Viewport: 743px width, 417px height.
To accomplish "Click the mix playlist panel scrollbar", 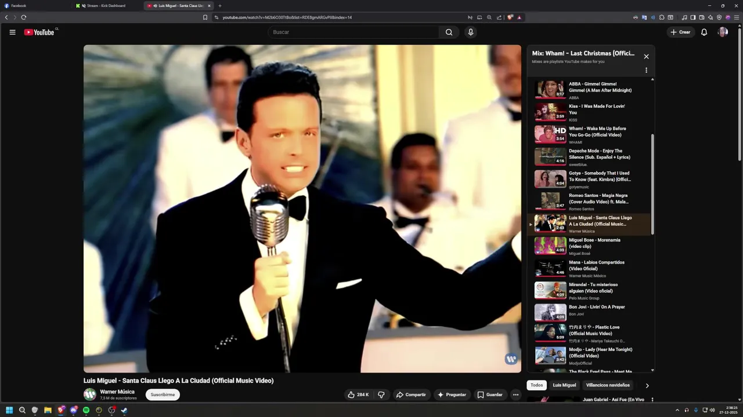I will click(x=652, y=184).
